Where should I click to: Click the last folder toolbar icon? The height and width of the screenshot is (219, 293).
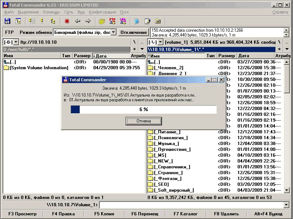point(158,21)
